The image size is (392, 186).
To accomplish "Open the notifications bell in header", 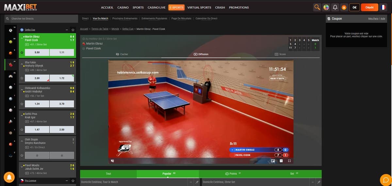I will pos(335,7).
